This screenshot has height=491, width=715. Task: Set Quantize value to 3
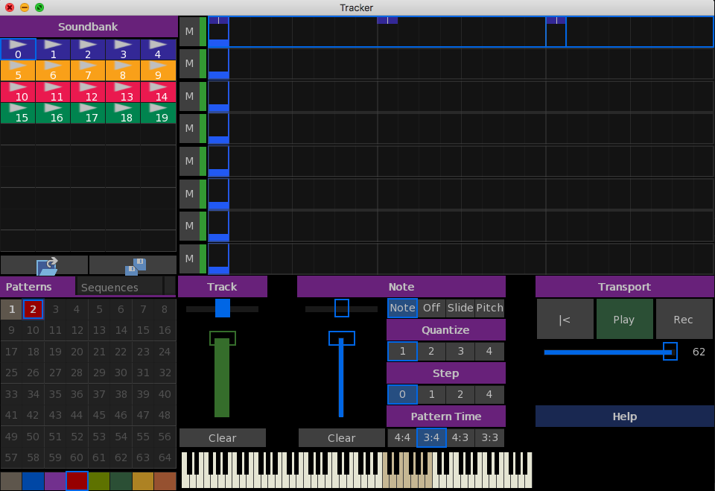coord(460,351)
